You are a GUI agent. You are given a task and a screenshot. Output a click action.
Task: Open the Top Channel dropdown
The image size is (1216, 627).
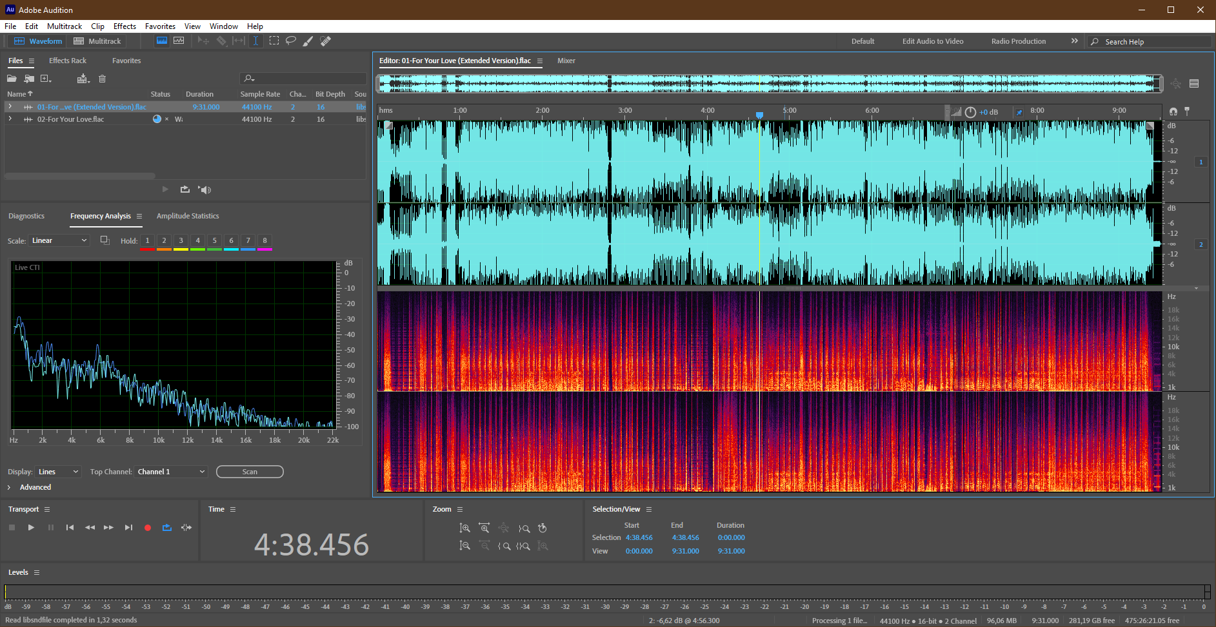click(172, 472)
